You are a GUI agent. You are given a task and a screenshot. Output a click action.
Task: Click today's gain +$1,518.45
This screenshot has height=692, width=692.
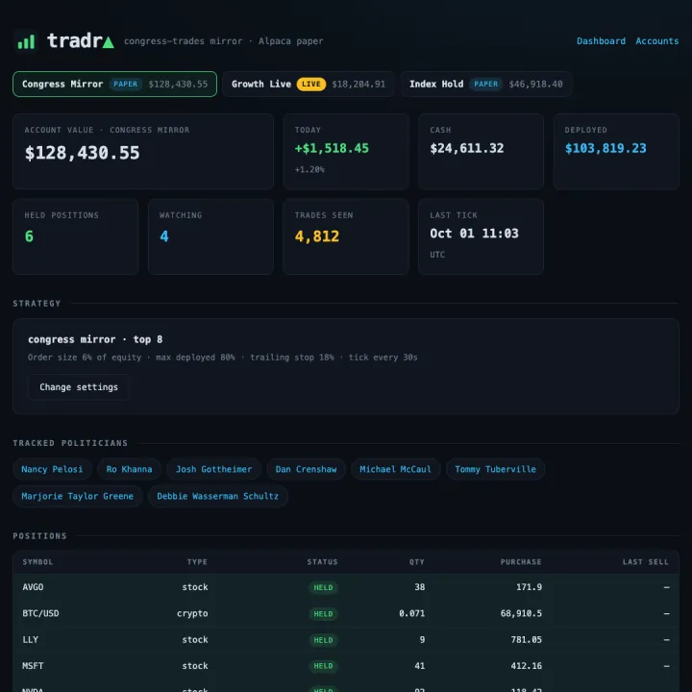332,148
